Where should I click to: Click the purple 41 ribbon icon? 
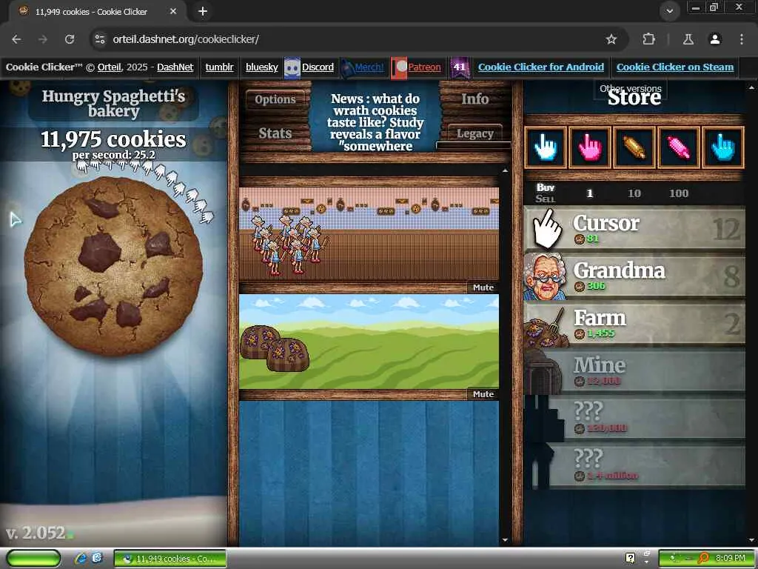459,67
